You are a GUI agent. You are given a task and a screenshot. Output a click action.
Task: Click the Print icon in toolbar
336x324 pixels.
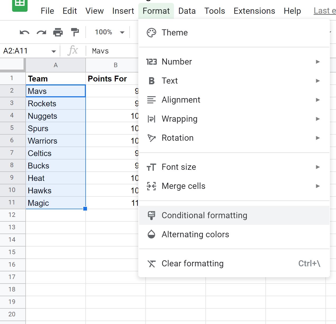[58, 32]
